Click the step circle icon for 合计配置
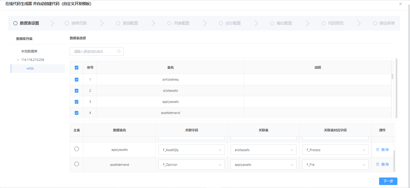This screenshot has height=188, width=410. coord(221,23)
